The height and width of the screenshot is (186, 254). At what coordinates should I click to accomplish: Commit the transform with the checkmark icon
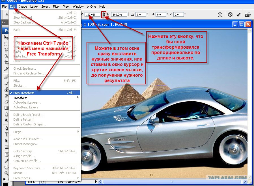[238, 15]
